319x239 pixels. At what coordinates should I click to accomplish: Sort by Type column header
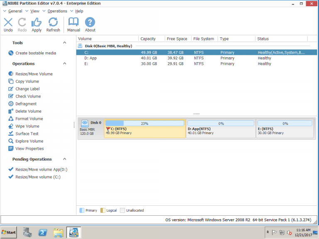coord(236,39)
